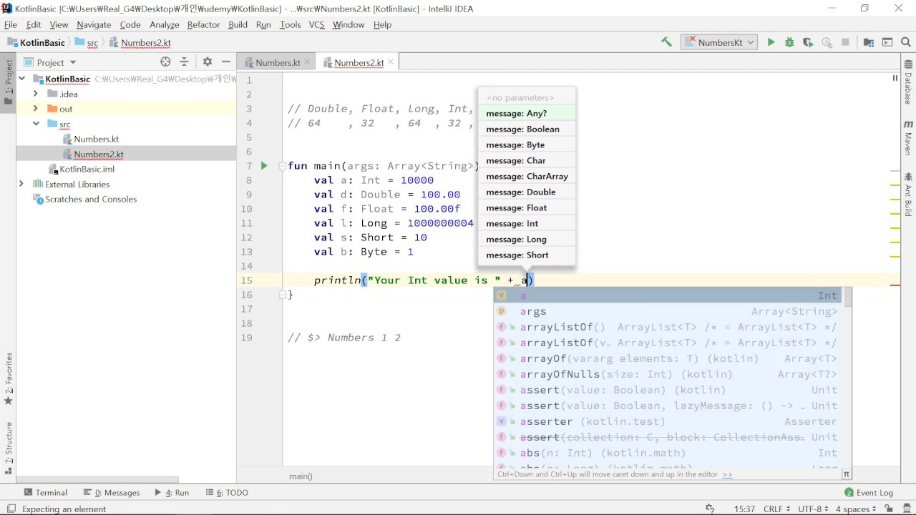Collapse the KotlinBasic root node
Viewport: 916px width, 515px height.
pos(22,79)
